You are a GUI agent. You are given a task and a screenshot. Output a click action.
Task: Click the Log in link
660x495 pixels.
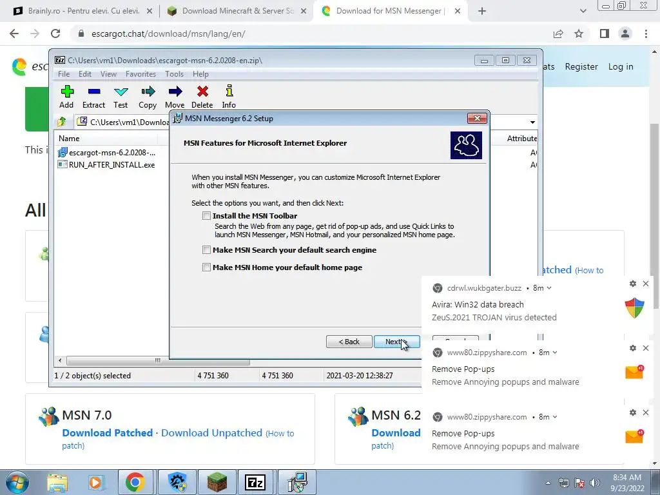pyautogui.click(x=621, y=66)
